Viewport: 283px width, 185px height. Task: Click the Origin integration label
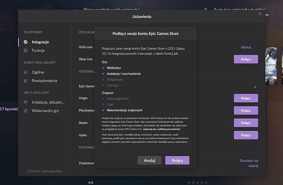[83, 98]
